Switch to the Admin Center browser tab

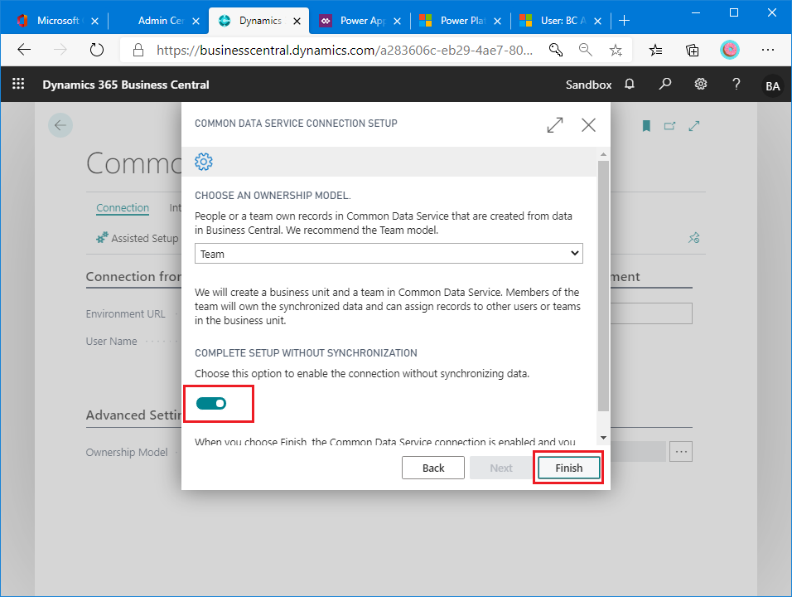(x=161, y=20)
